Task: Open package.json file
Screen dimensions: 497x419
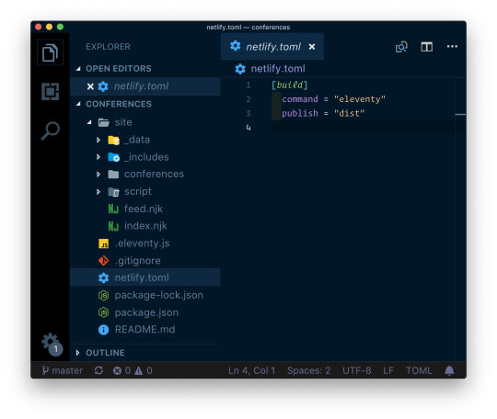Action: (x=145, y=312)
